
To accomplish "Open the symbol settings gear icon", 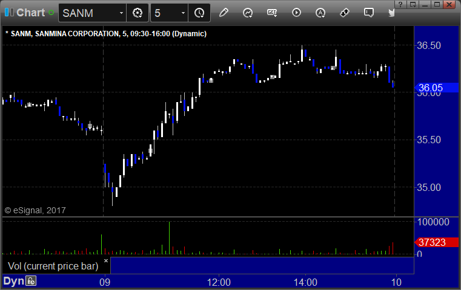I will click(138, 13).
